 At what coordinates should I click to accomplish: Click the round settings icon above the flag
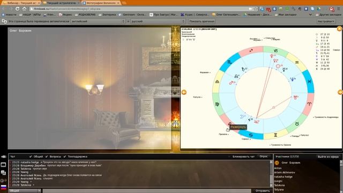click(3, 181)
